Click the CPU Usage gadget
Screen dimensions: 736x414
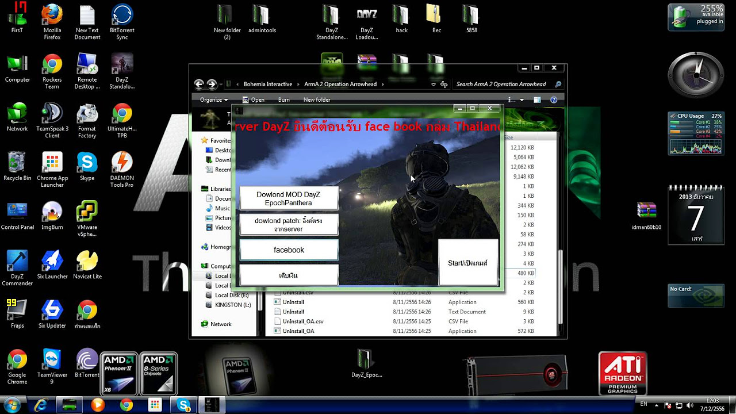click(x=695, y=134)
